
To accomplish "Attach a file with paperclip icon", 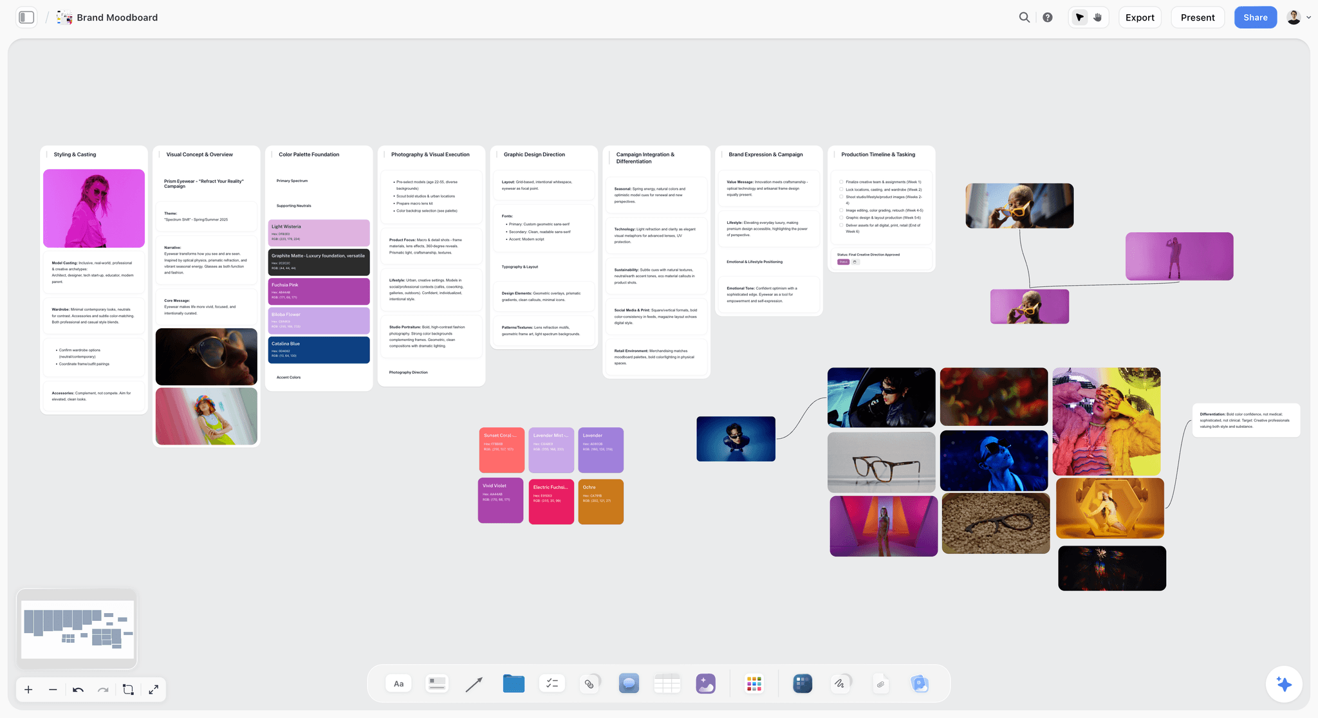I will click(x=880, y=684).
